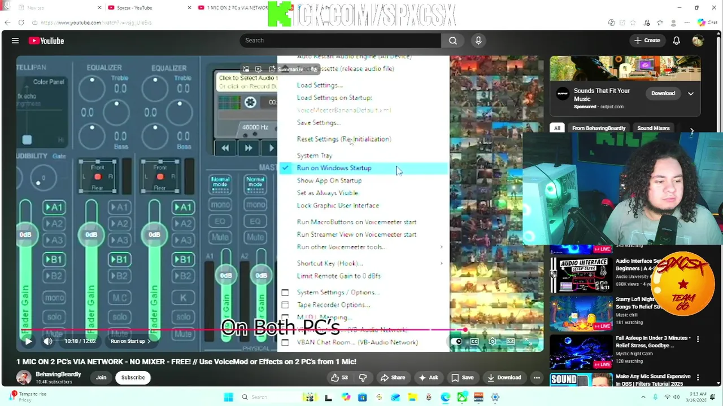Open Xbox app from taskbar
The width and height of the screenshot is (723, 406).
click(462, 397)
